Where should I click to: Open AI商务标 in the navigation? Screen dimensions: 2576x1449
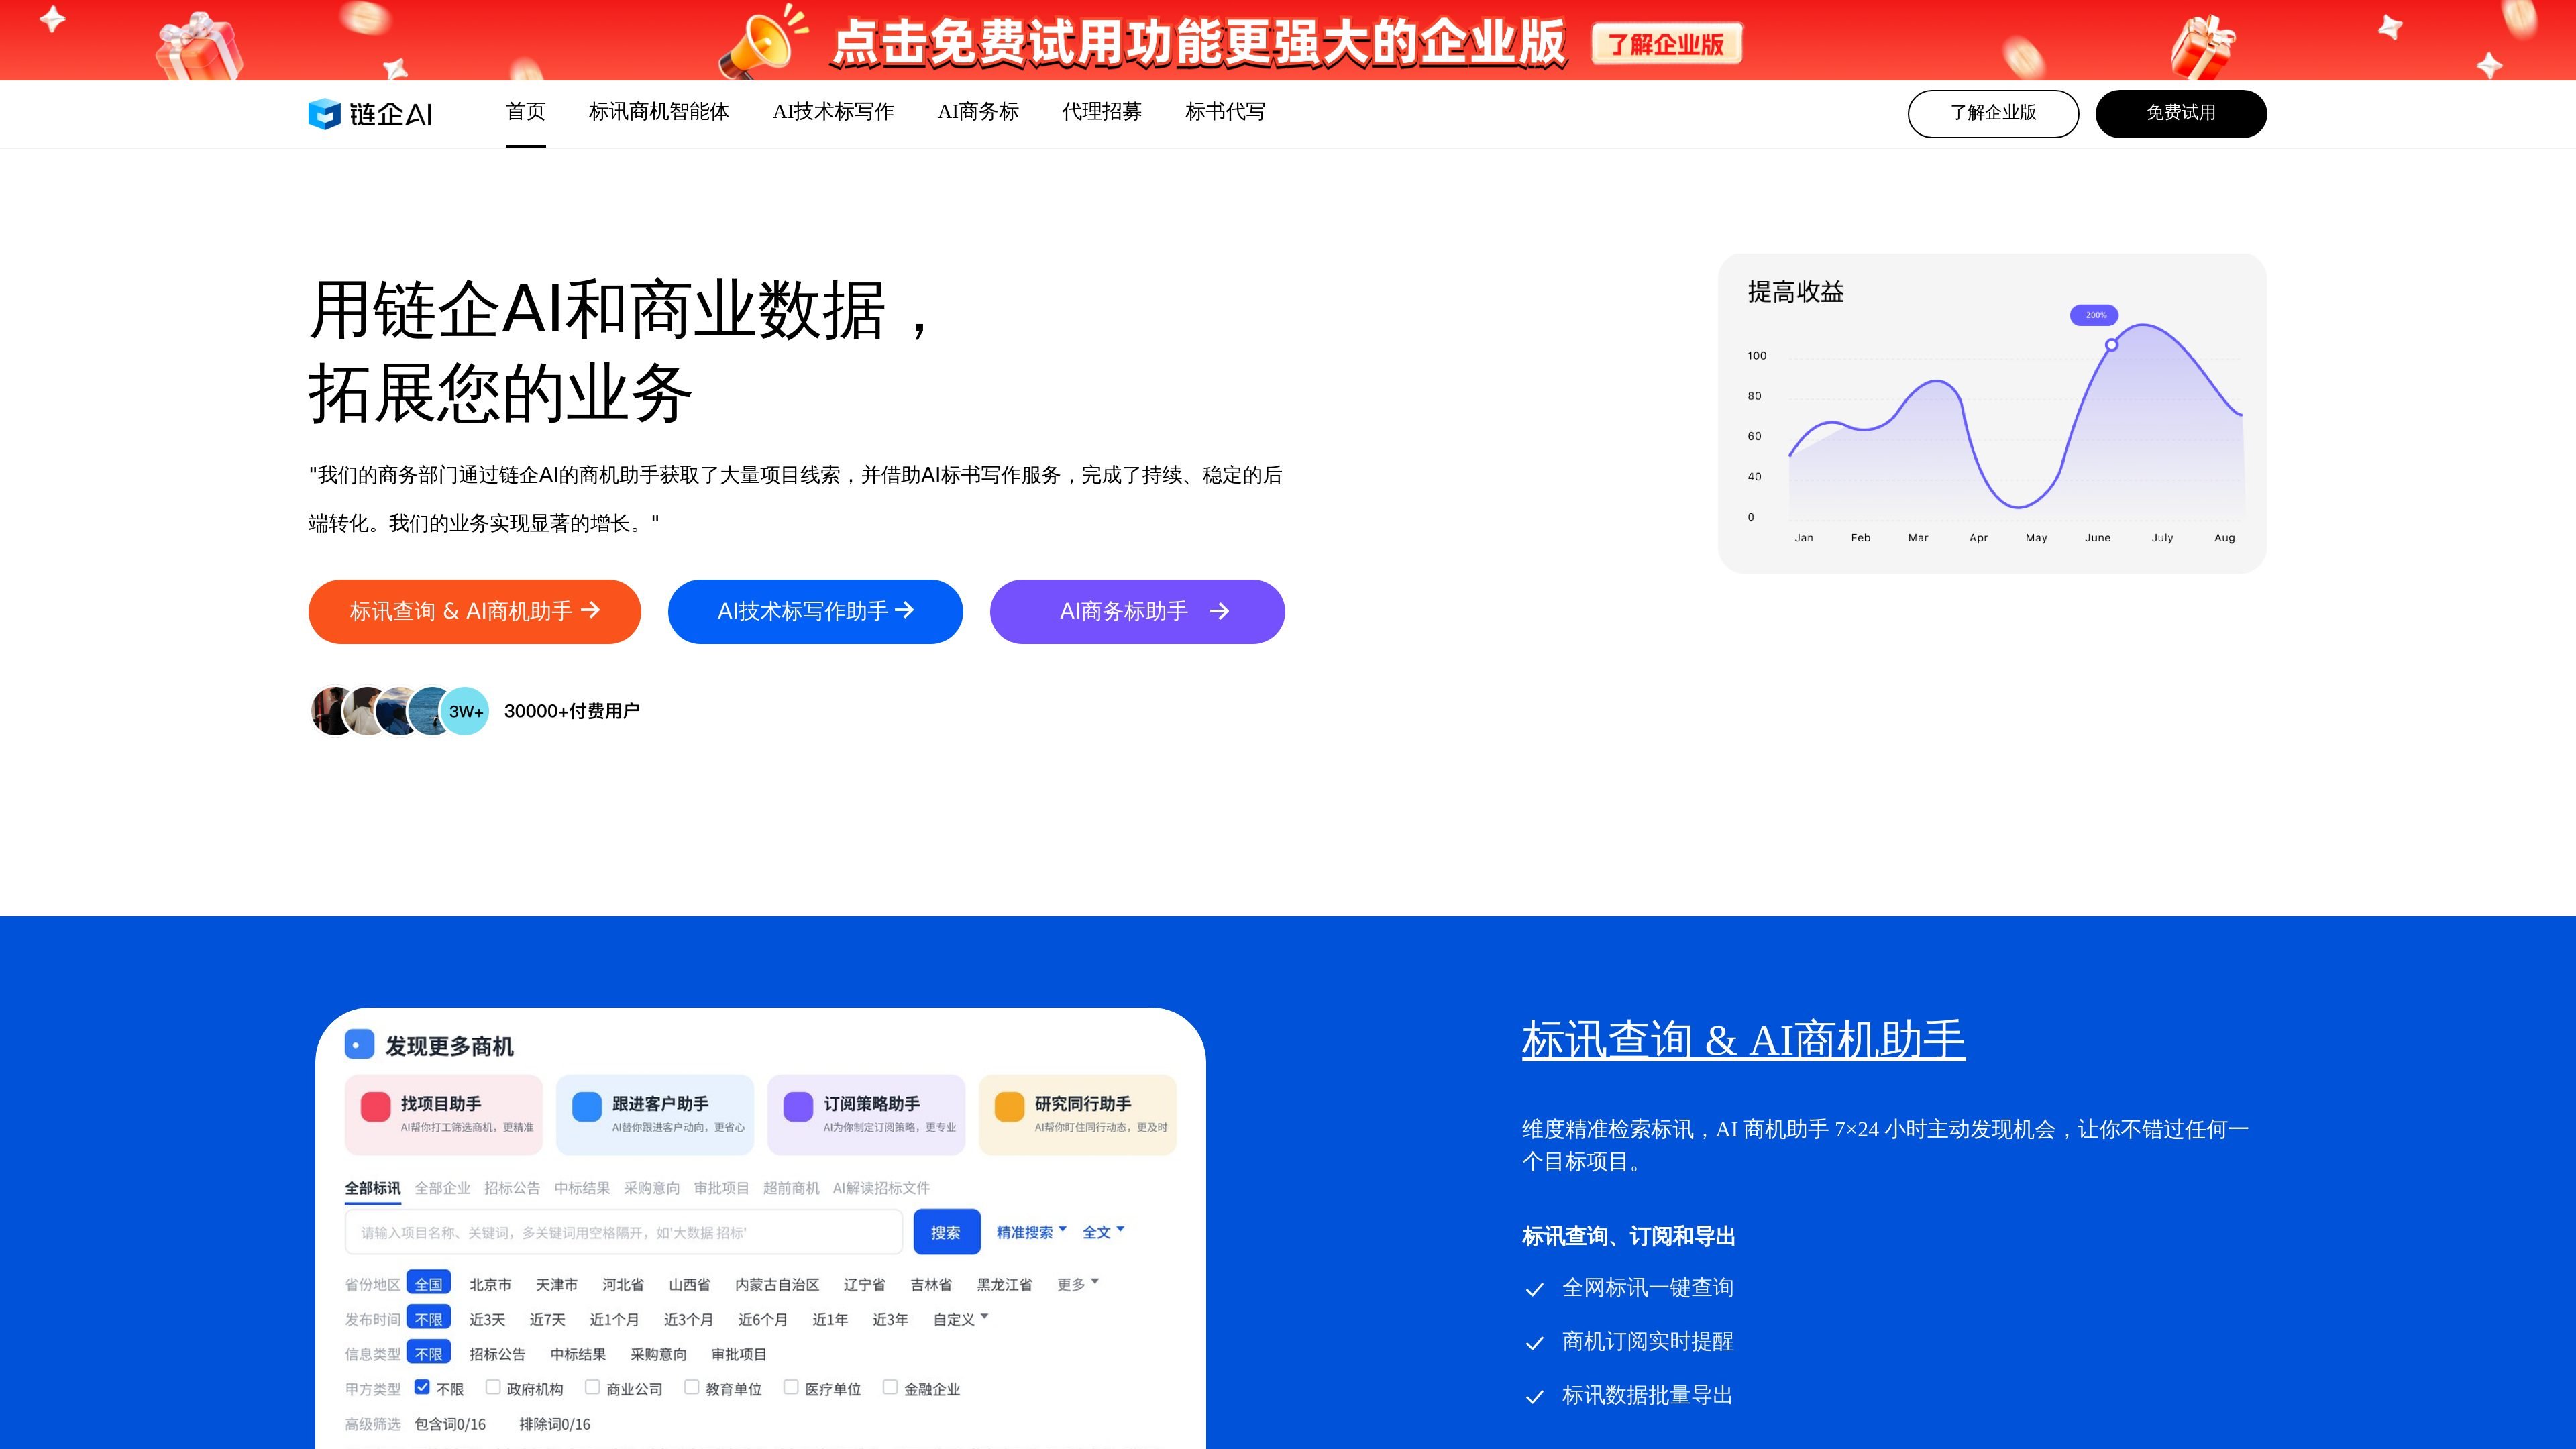click(978, 112)
